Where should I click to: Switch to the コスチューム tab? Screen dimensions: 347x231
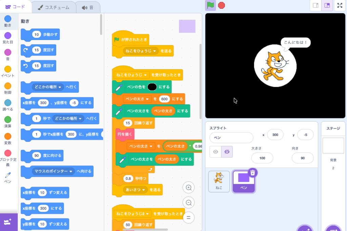53,7
